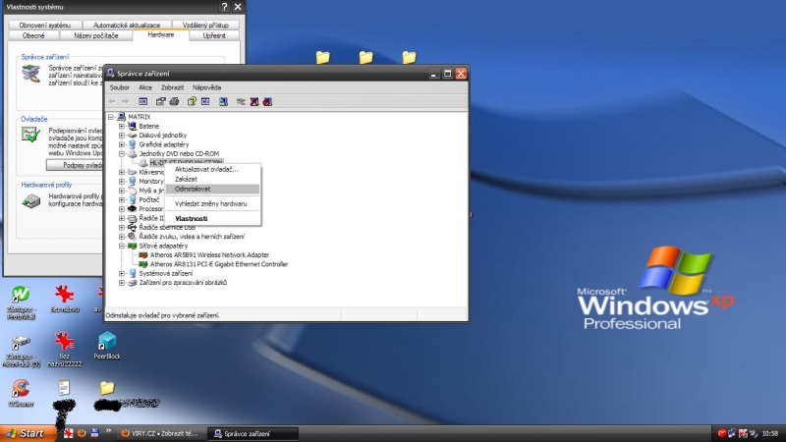Click the Help question-mark toolbar icon
Image resolution: width=786 pixels, height=442 pixels.
click(192, 102)
